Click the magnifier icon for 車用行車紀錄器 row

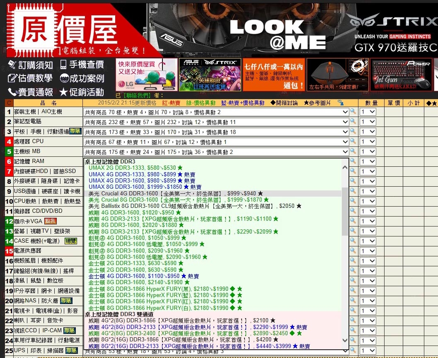tap(353, 341)
